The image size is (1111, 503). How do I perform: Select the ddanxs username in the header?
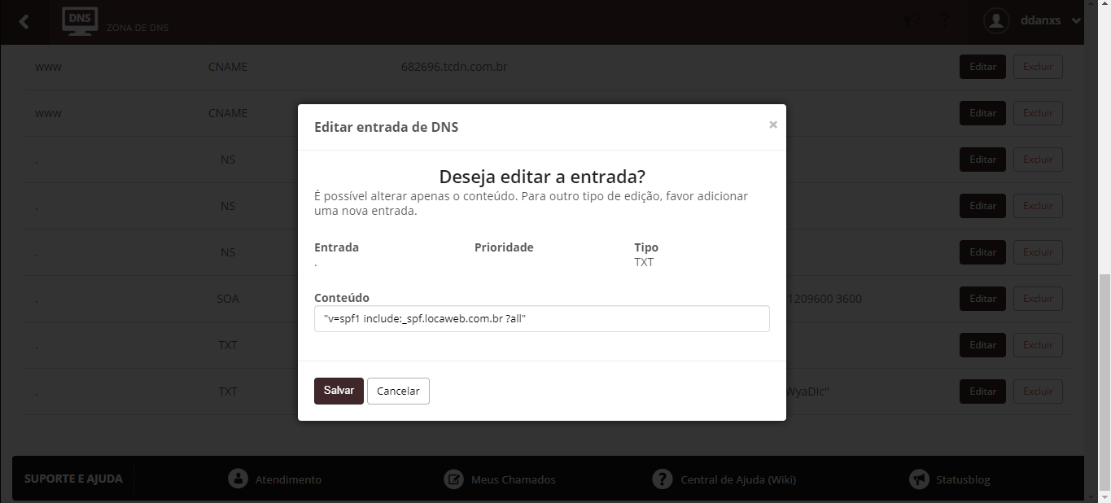(1040, 20)
